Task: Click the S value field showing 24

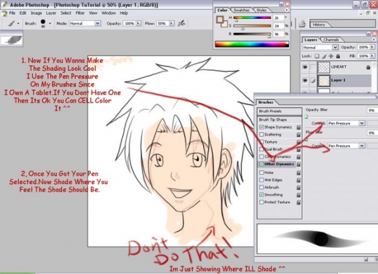Action: (278, 26)
